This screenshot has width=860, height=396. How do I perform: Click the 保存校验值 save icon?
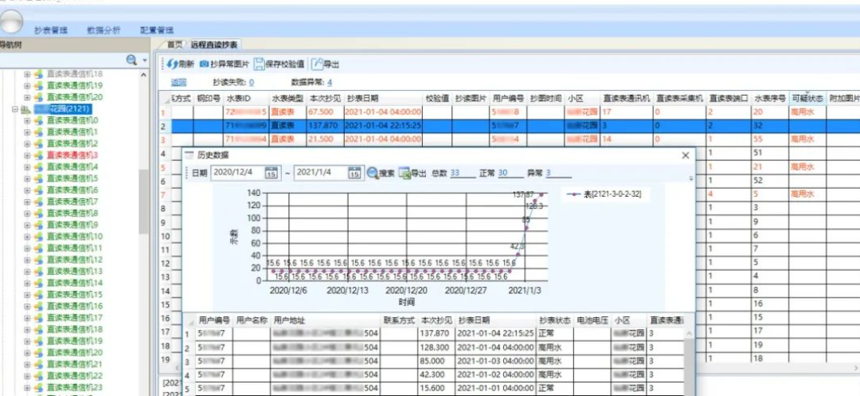(x=259, y=64)
